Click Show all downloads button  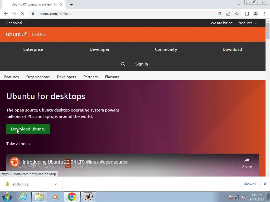click(250, 184)
